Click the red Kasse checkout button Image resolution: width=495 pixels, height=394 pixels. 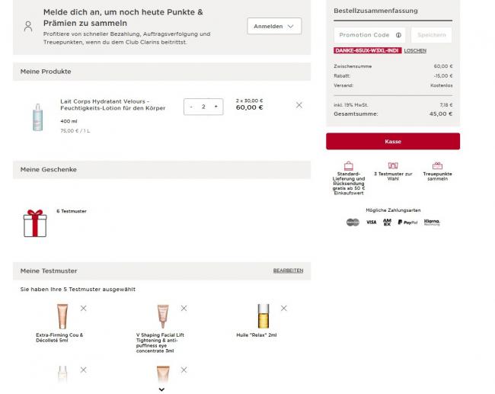pyautogui.click(x=393, y=141)
